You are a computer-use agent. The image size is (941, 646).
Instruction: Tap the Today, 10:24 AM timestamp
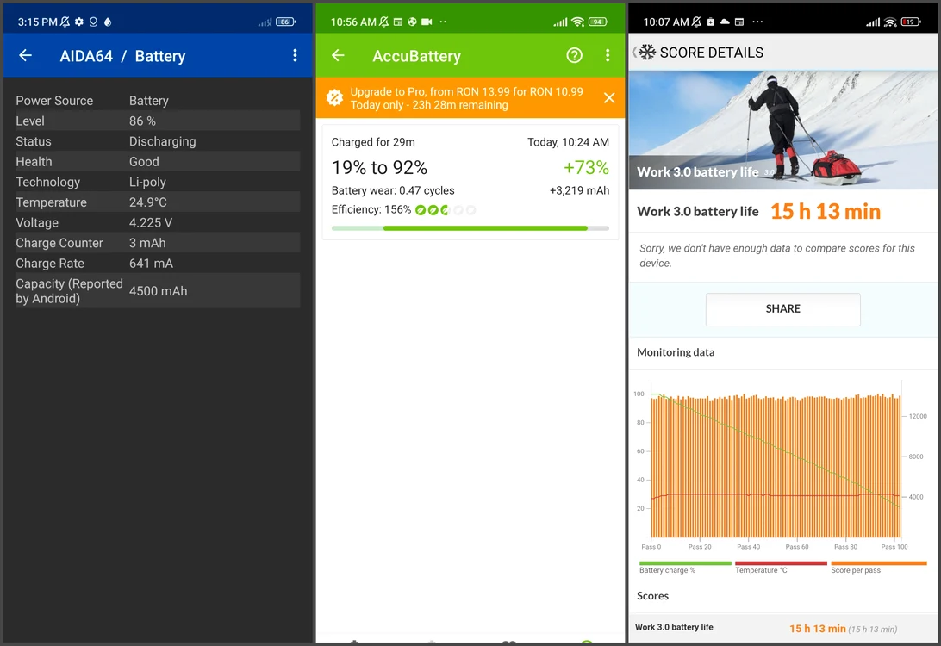569,142
